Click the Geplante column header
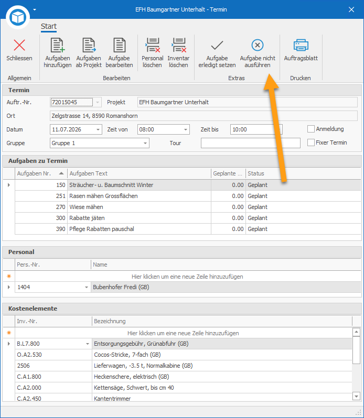 click(x=228, y=173)
